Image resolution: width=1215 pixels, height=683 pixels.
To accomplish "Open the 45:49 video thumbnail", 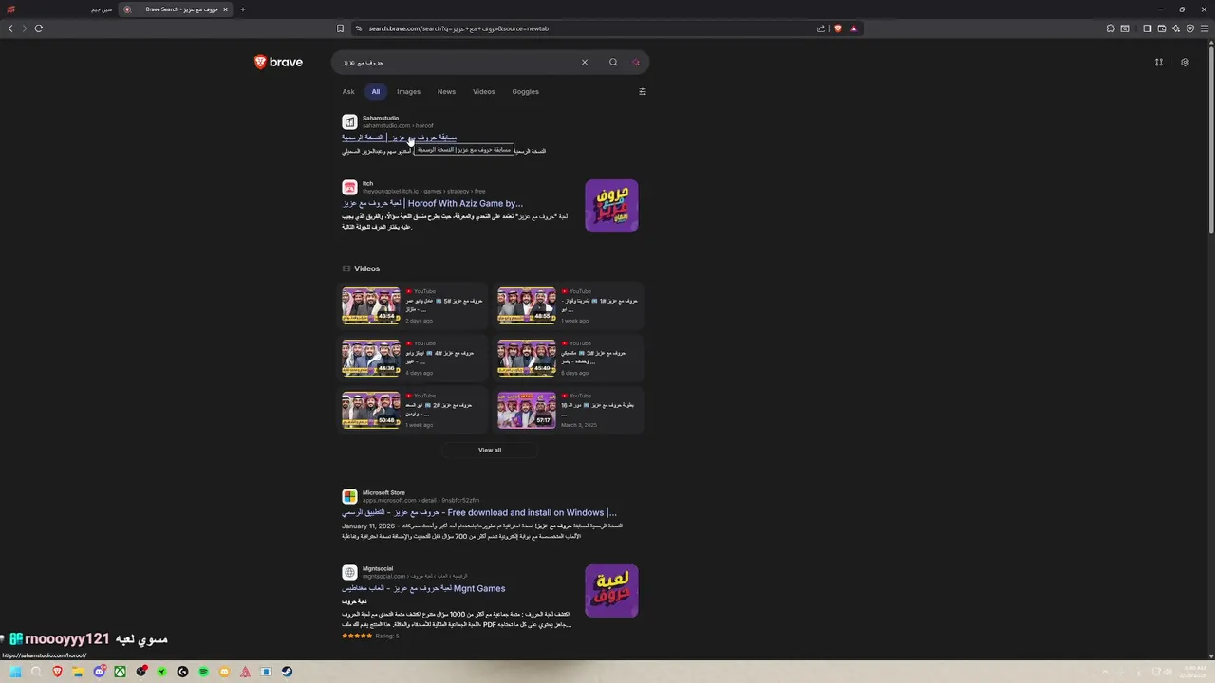I will point(527,358).
